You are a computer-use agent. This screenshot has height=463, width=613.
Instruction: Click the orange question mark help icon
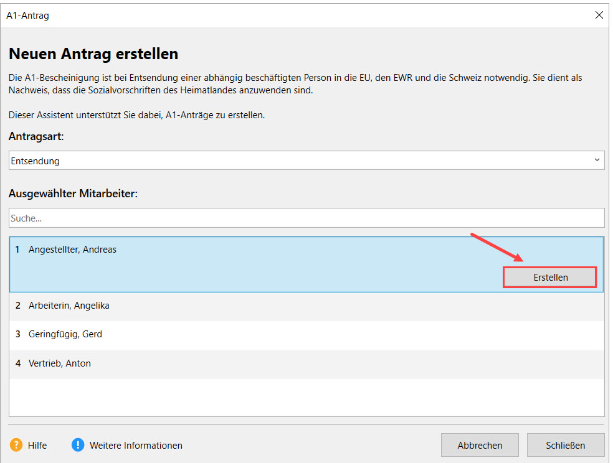tap(16, 445)
